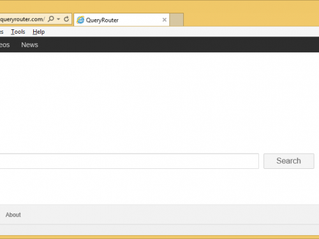Image resolution: width=319 pixels, height=239 pixels.
Task: Click the queryrouter.com URL text
Action: pyautogui.click(x=22, y=19)
